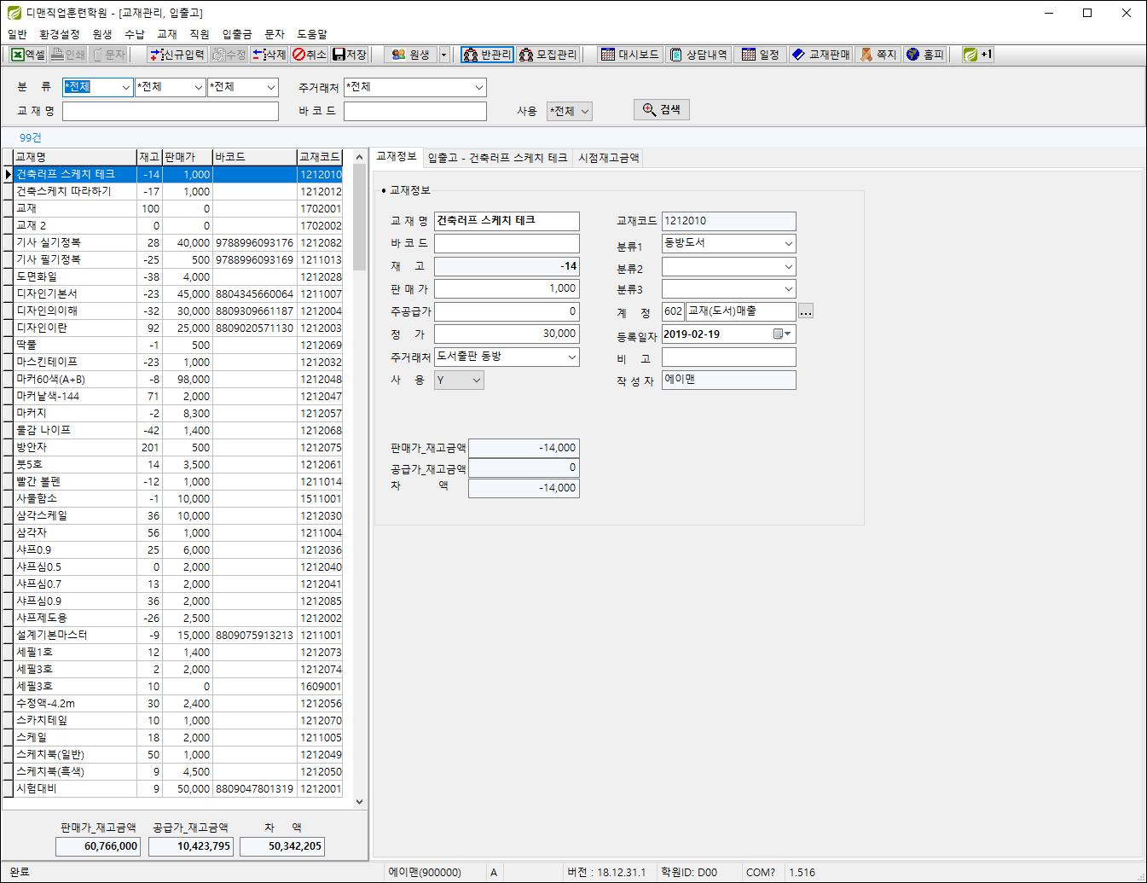Click the 주공급가 input field

(x=507, y=311)
